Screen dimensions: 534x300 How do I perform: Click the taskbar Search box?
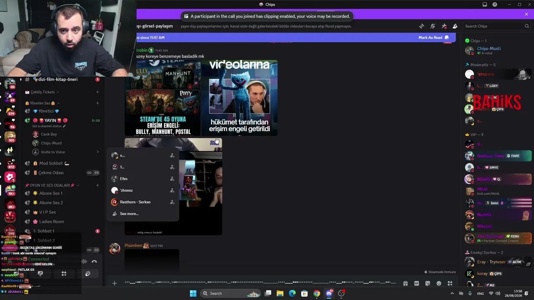[x=231, y=293]
